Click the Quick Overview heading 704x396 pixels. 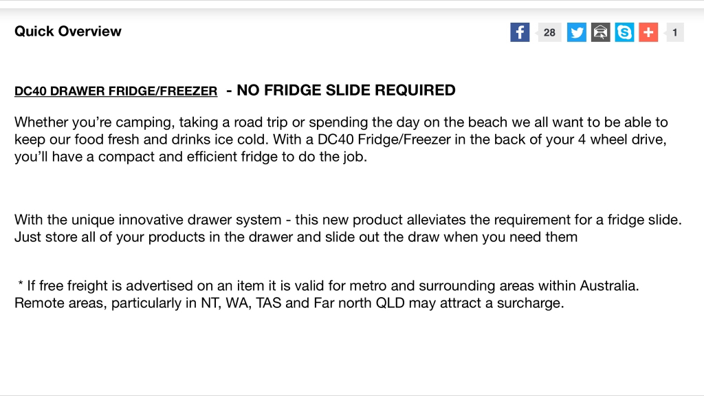click(67, 31)
